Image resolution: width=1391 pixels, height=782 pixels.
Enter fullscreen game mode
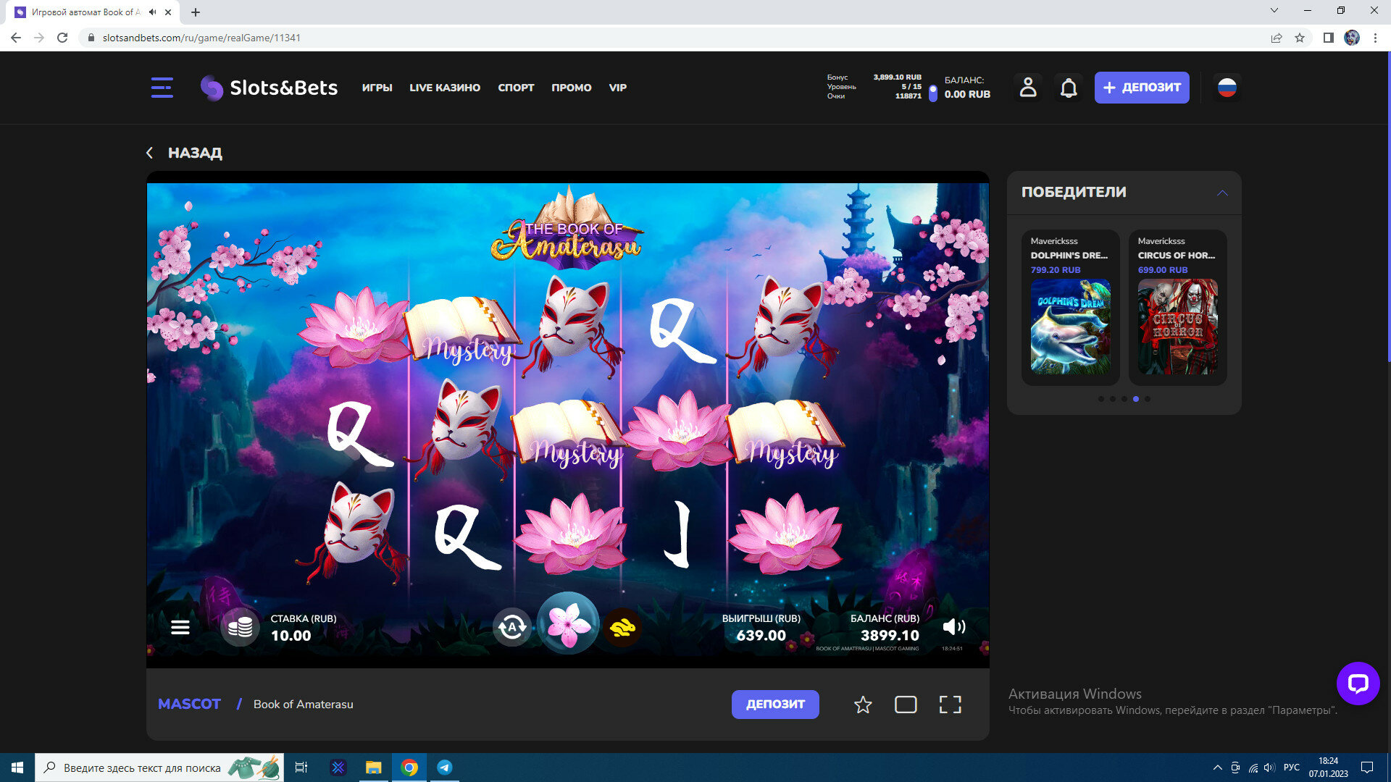(x=950, y=705)
